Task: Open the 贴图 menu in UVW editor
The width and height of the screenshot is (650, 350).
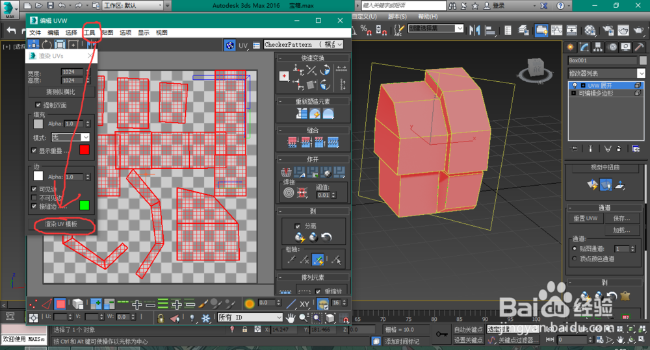Action: [x=107, y=32]
